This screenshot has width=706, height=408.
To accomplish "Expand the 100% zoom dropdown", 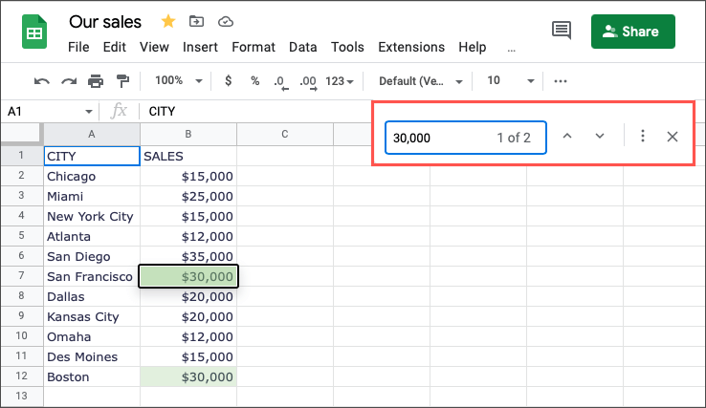I will pyautogui.click(x=179, y=81).
